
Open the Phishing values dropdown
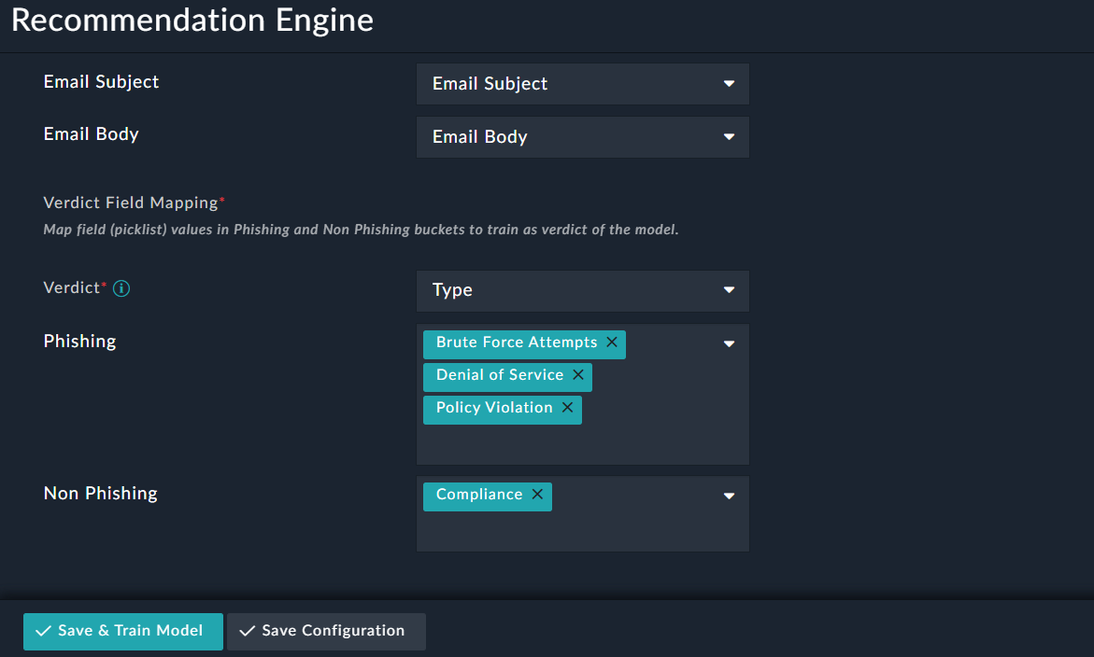729,343
